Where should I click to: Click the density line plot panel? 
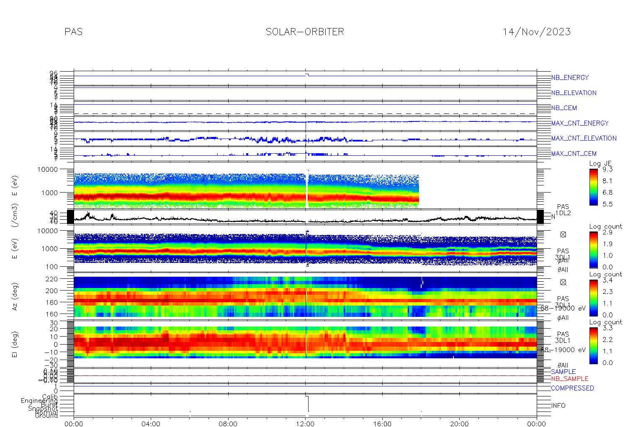305,217
